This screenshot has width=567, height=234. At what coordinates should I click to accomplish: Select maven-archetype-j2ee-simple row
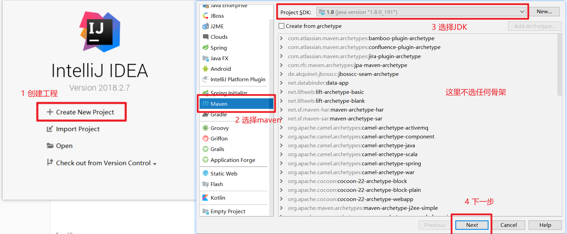[418, 208]
